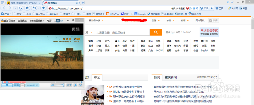Click the undo closed tab icon
Image resolution: width=254 pixels, height=105 pixels.
coord(34,8)
